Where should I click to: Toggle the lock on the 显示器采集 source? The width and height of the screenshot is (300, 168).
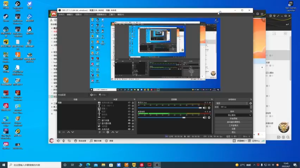pyautogui.click(x=133, y=123)
